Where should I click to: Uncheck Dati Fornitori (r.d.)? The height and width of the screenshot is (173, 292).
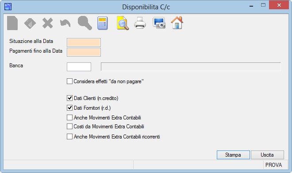69,108
